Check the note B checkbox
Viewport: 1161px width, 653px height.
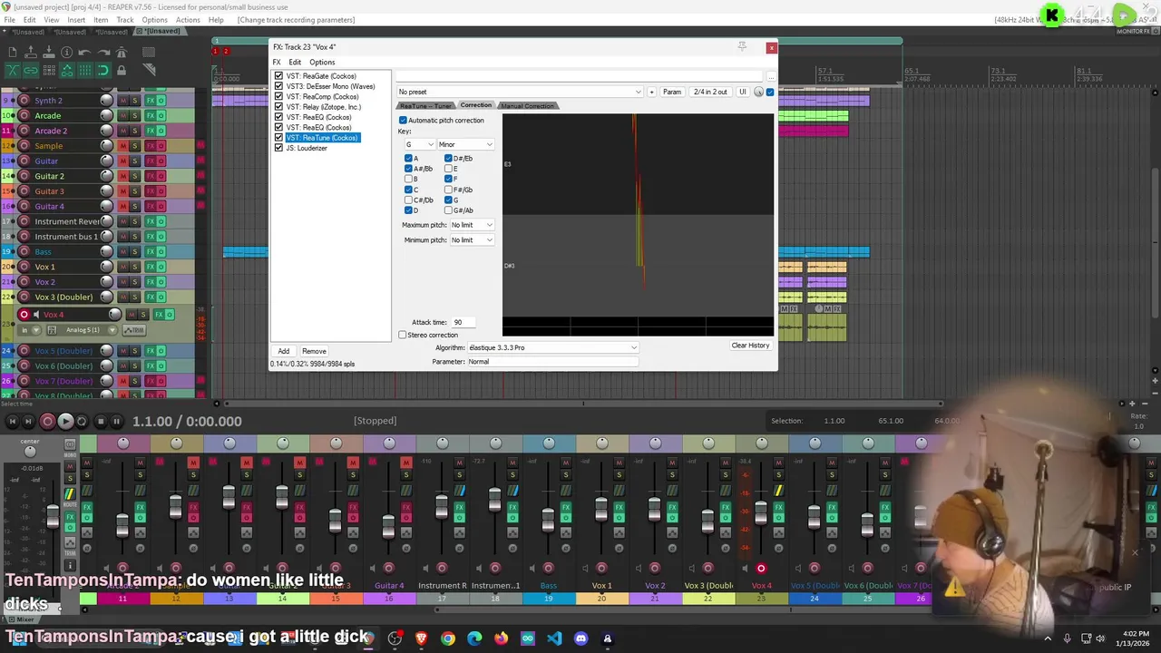[408, 179]
